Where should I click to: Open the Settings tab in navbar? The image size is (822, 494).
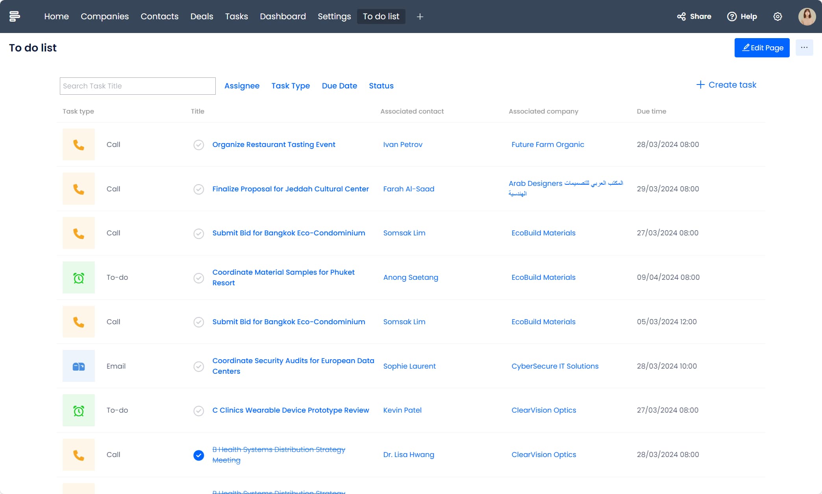point(334,17)
